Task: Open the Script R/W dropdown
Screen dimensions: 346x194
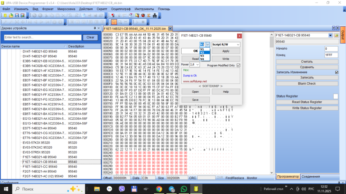Action: (238, 45)
